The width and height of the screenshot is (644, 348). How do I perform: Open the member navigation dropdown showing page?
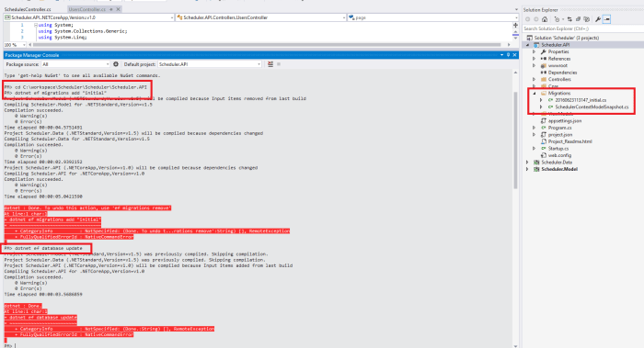pos(433,17)
